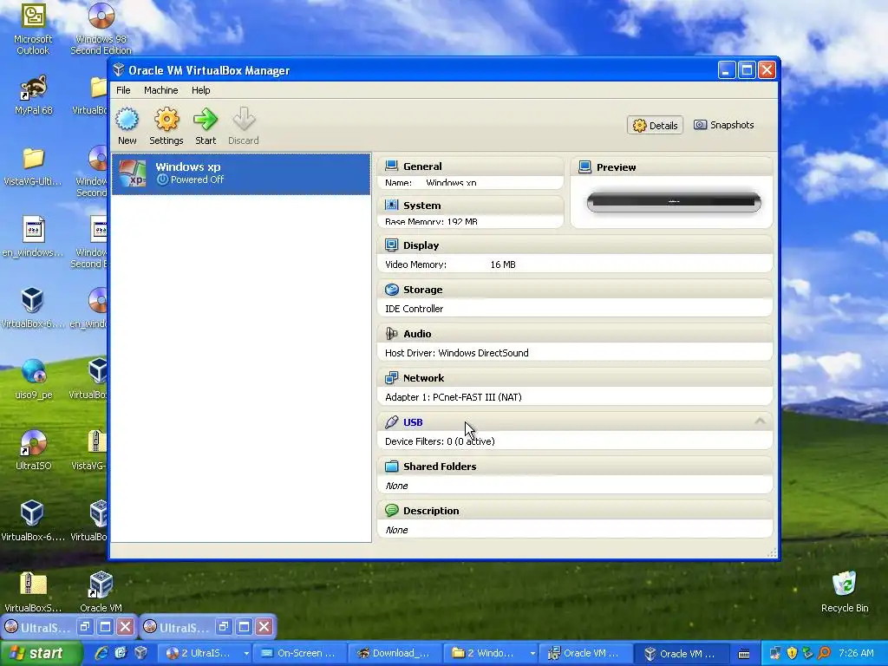Image resolution: width=888 pixels, height=666 pixels.
Task: Click the Windows Start button
Action: (x=40, y=653)
